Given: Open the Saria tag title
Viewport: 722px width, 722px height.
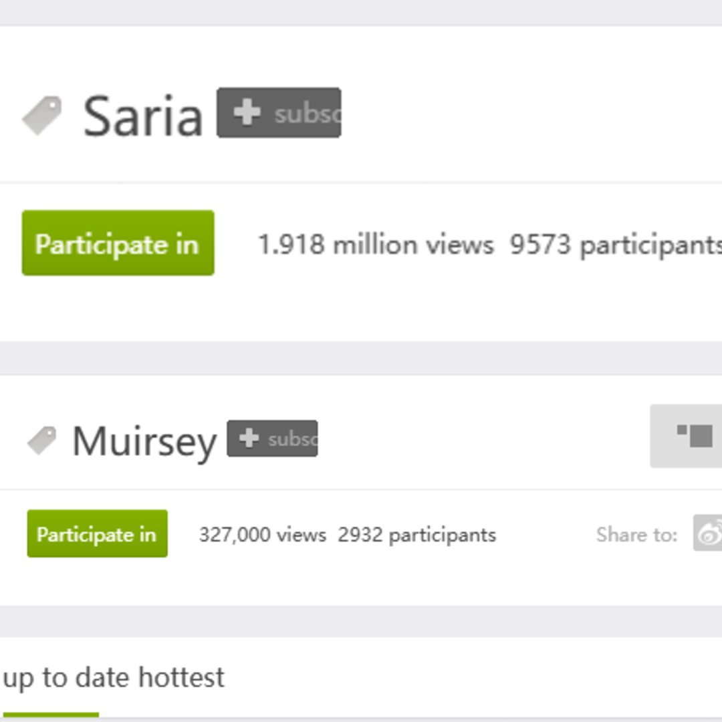Looking at the screenshot, I should click(143, 116).
